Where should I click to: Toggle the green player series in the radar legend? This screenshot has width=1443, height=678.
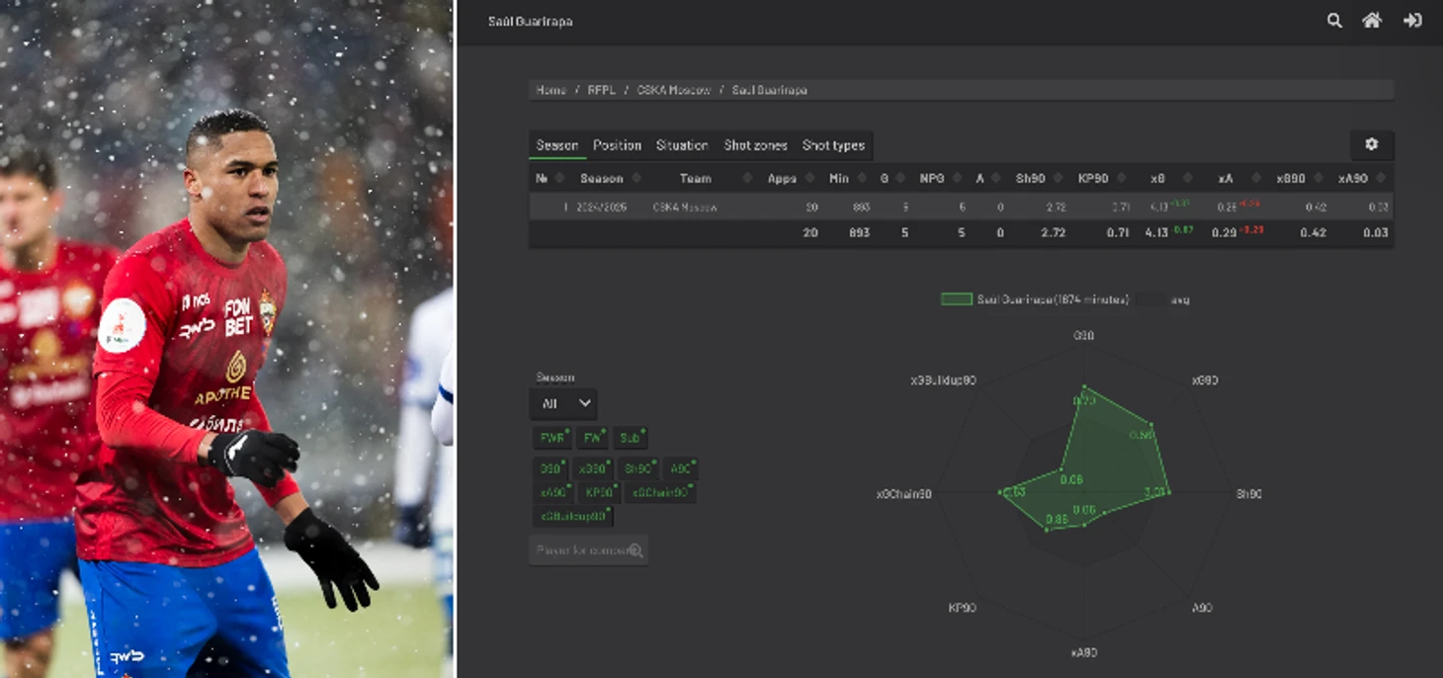[x=1035, y=298]
